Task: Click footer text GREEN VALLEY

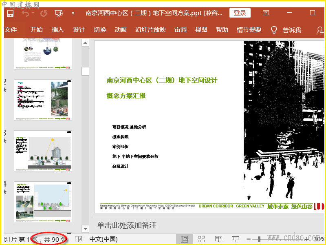Action: [250, 206]
